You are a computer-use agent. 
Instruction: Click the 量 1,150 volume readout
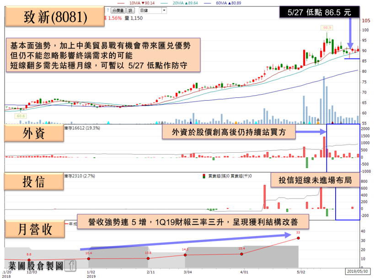(x=134, y=18)
